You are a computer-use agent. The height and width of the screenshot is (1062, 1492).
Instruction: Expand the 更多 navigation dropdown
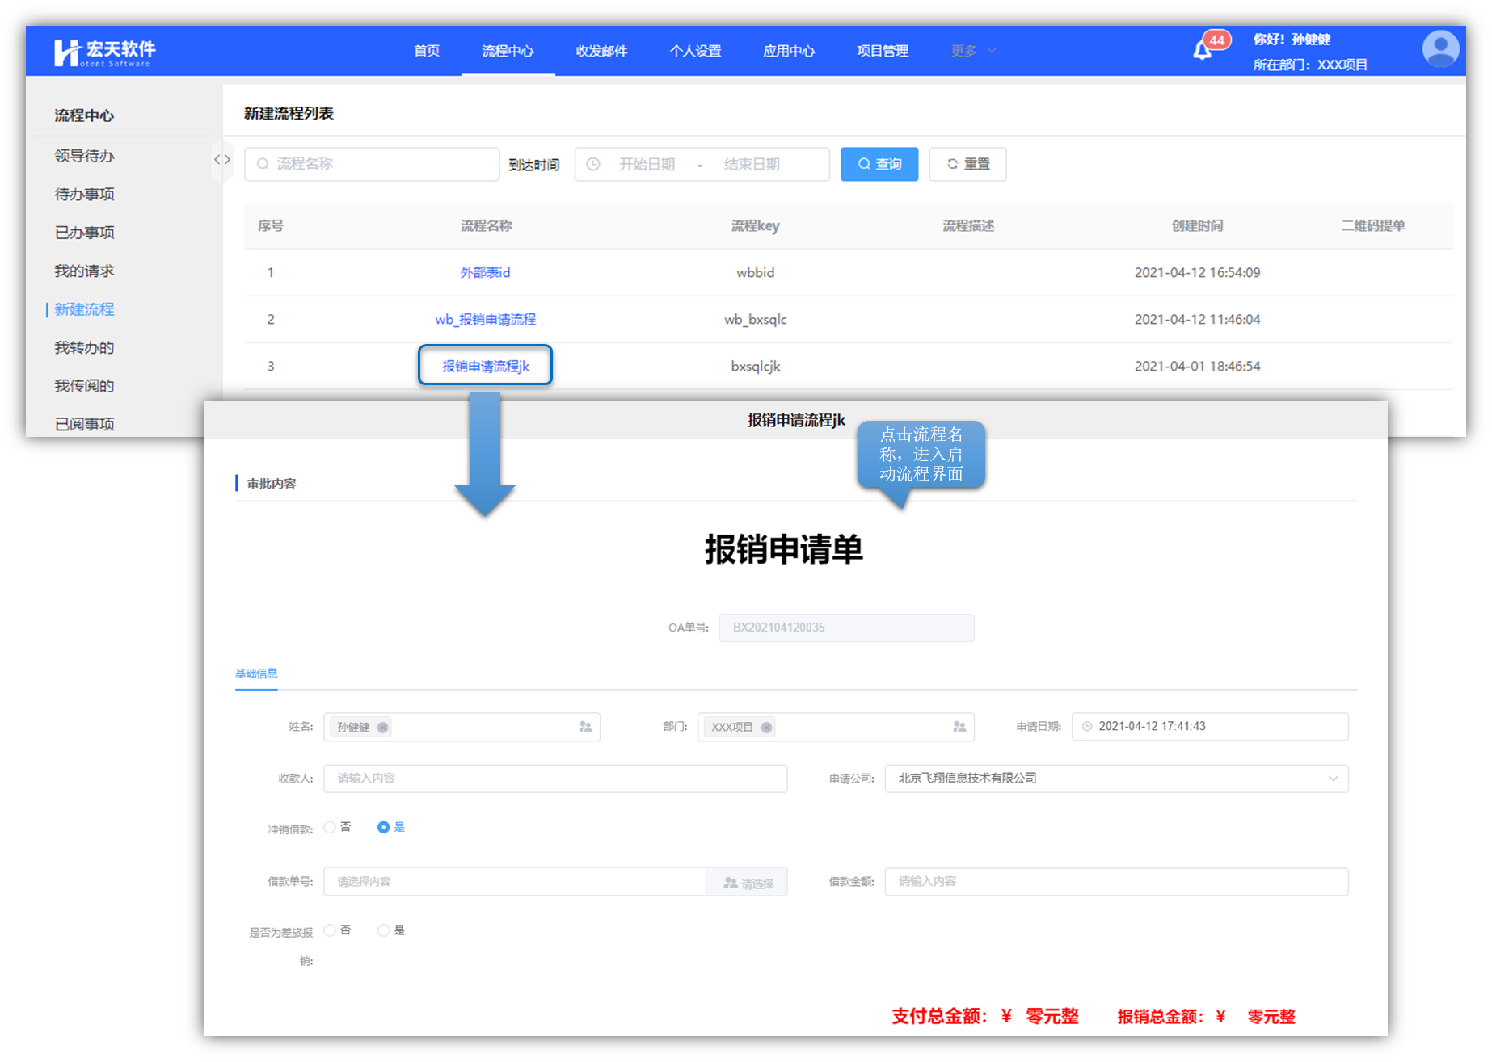tap(973, 51)
